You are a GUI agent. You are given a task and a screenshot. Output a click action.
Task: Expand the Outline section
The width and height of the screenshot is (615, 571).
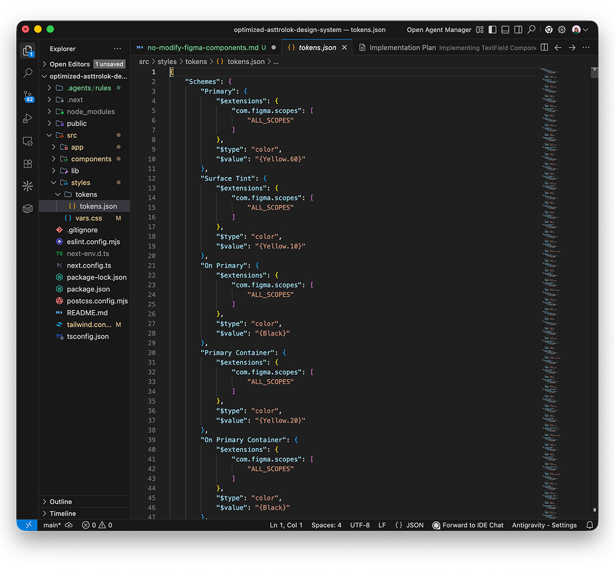coord(61,502)
